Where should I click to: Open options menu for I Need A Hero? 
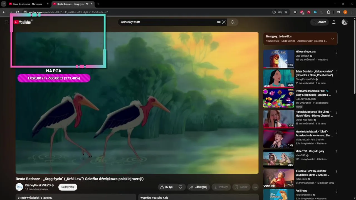(336, 172)
